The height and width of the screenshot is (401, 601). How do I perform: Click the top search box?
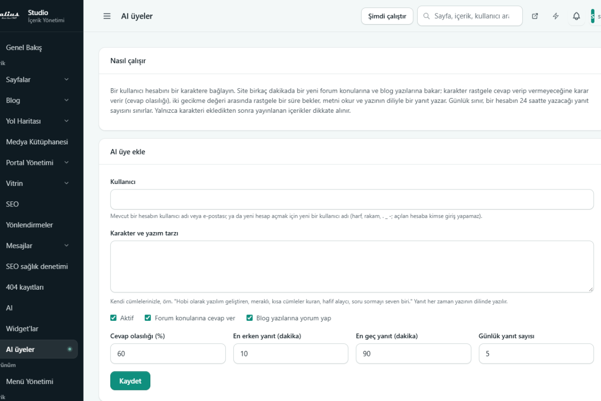[470, 16]
